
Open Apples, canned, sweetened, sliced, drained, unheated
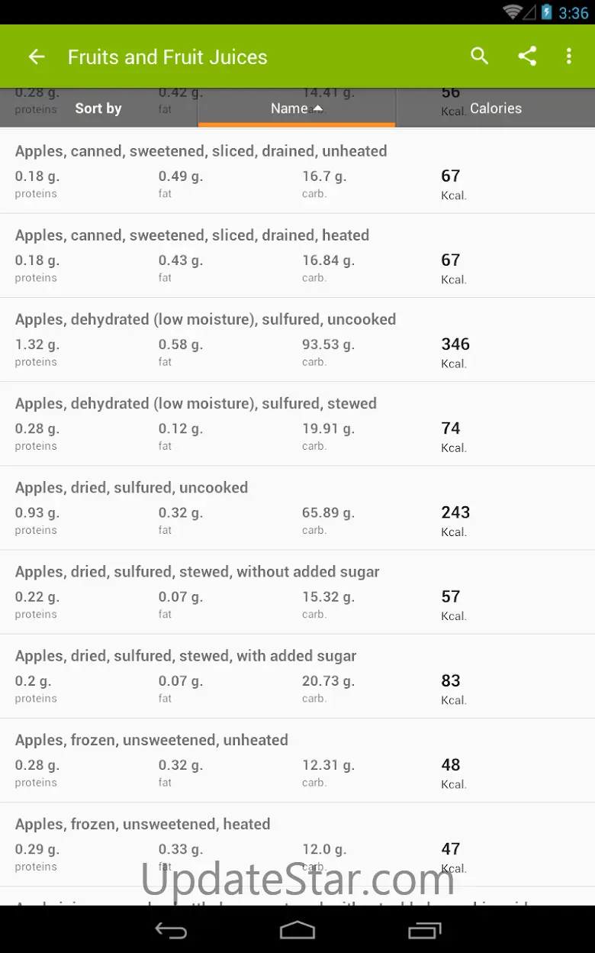[297, 172]
